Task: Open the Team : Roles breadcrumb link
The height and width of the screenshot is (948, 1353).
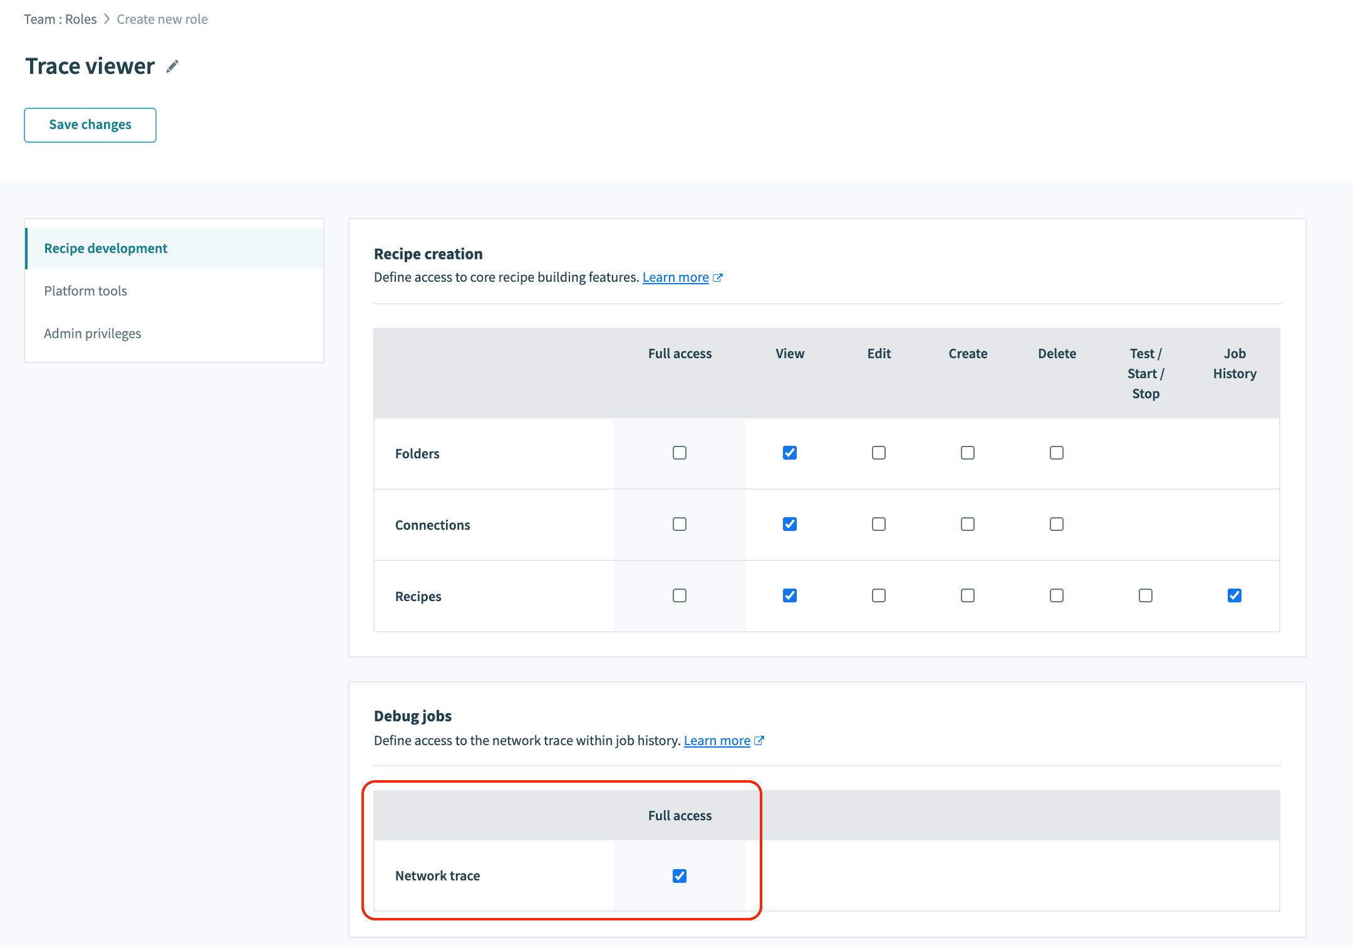Action: coord(60,19)
